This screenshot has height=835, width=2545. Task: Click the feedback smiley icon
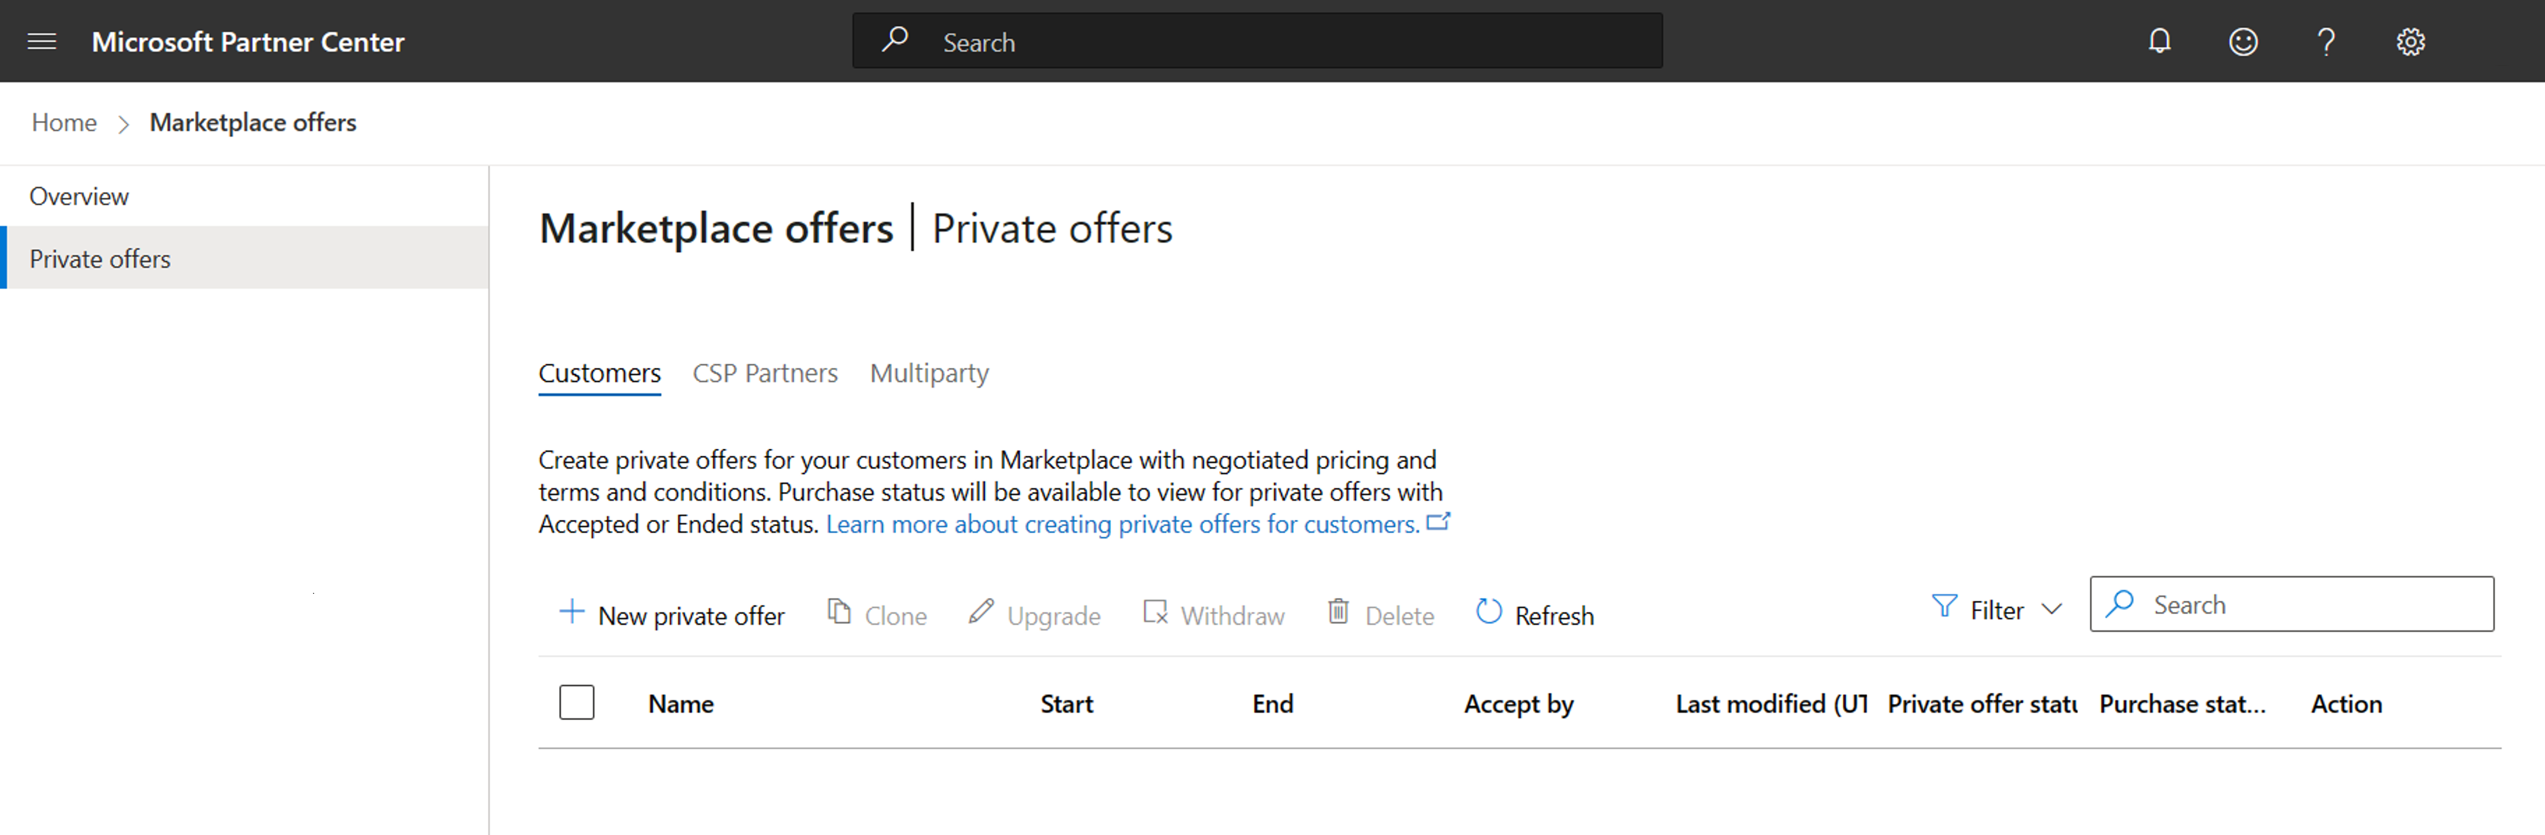2242,42
